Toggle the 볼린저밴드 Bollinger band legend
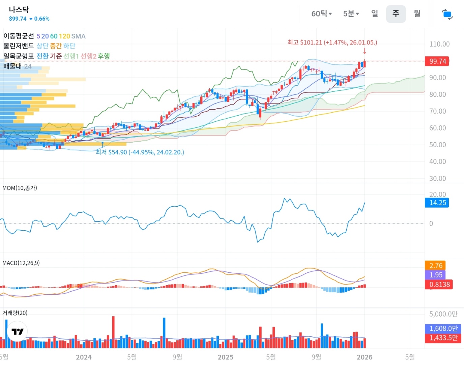The width and height of the screenshot is (464, 386). 19,46
